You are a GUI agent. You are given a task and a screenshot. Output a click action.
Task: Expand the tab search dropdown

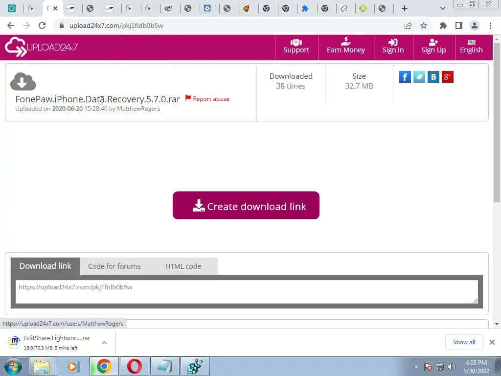442,8
